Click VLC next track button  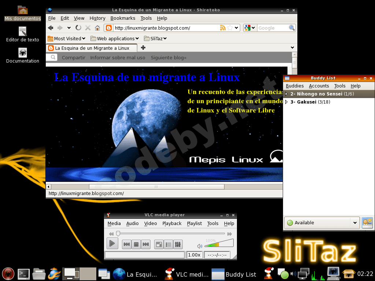click(146, 244)
